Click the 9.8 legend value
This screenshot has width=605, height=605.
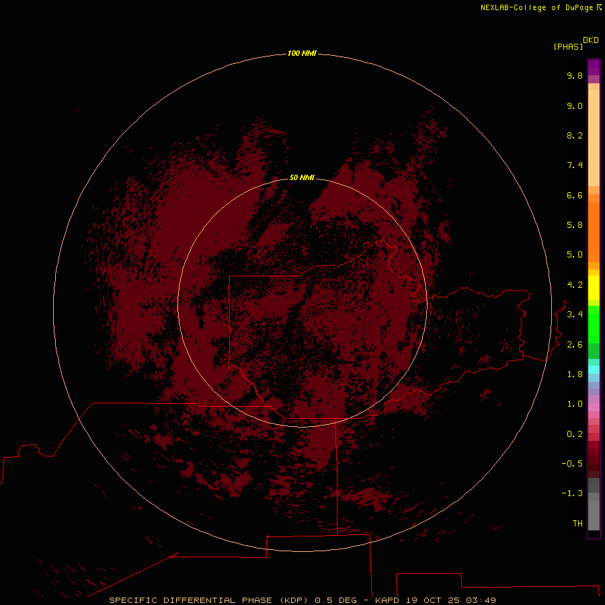point(575,75)
